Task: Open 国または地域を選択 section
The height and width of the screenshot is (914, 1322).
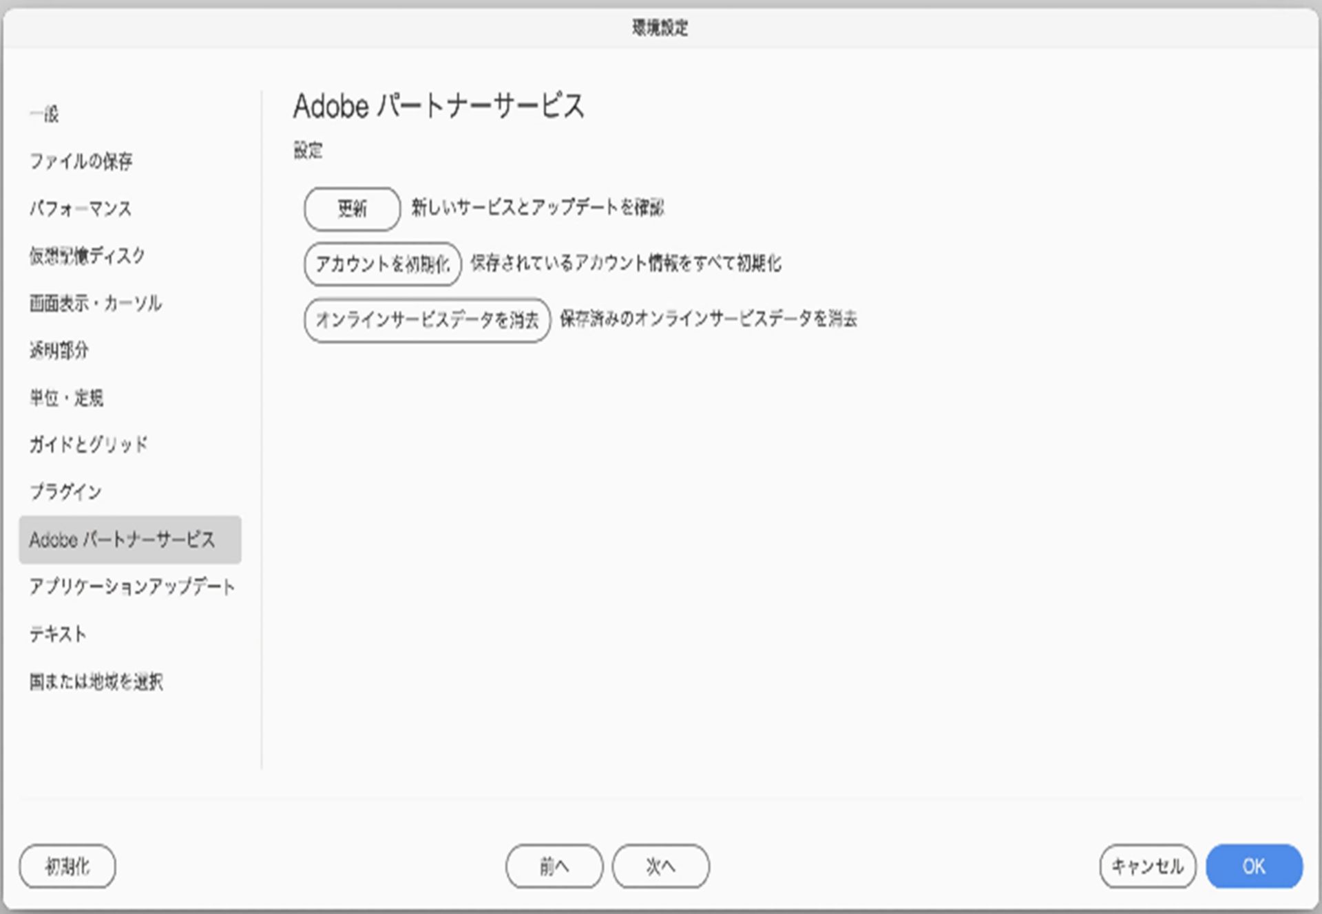Action: (96, 681)
